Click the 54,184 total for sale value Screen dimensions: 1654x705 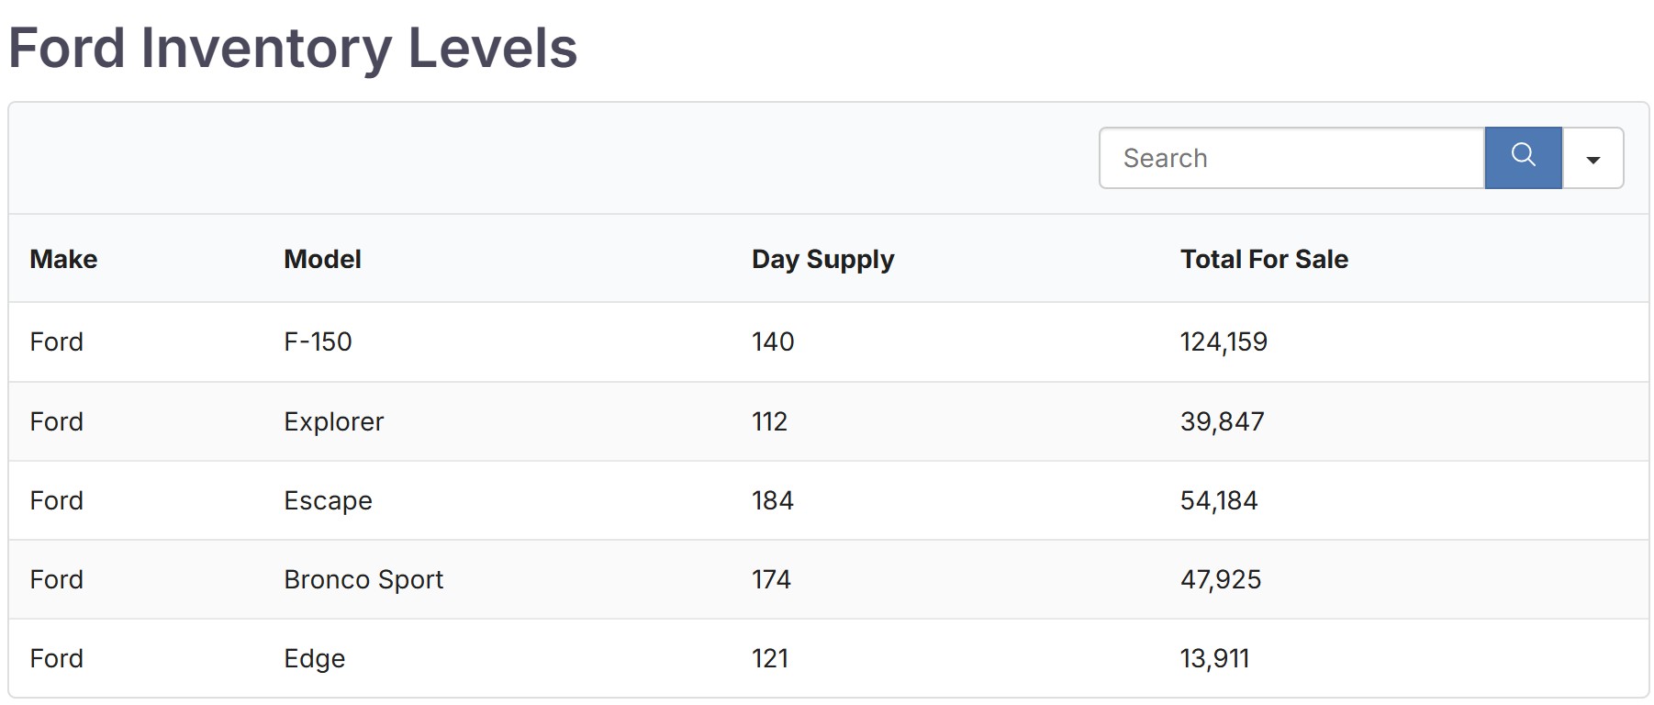pos(1219,501)
